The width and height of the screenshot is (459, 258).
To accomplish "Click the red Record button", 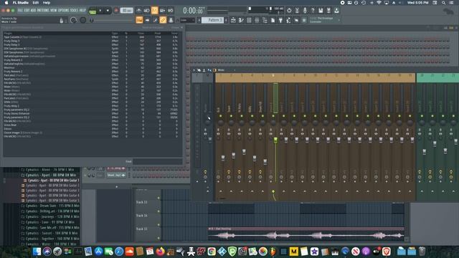I will click(x=116, y=11).
